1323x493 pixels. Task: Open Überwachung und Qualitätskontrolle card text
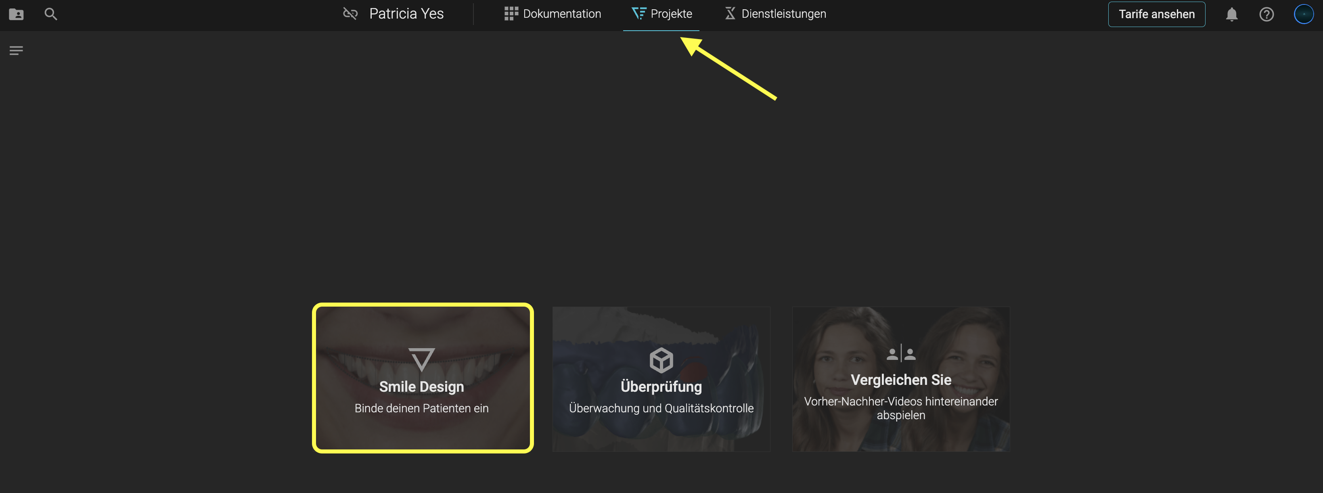click(x=661, y=408)
